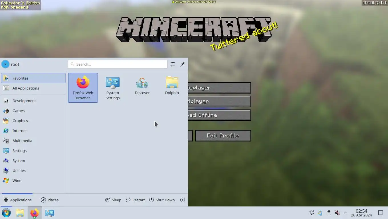Click Edit Profile in Minecraft menu
The height and width of the screenshot is (219, 388).
point(223,136)
